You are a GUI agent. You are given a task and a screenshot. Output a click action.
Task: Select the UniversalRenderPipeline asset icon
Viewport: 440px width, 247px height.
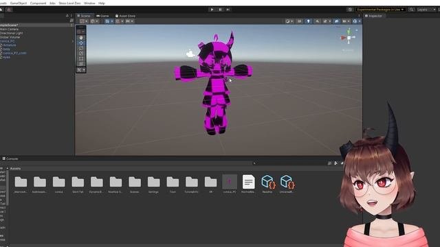click(287, 182)
